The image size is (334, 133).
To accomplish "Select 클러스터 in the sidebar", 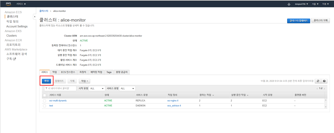I will (x=13, y=17).
